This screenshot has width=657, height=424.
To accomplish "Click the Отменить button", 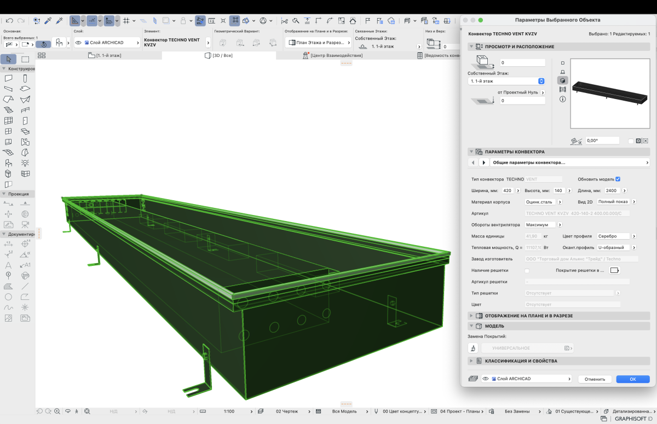I will point(594,379).
